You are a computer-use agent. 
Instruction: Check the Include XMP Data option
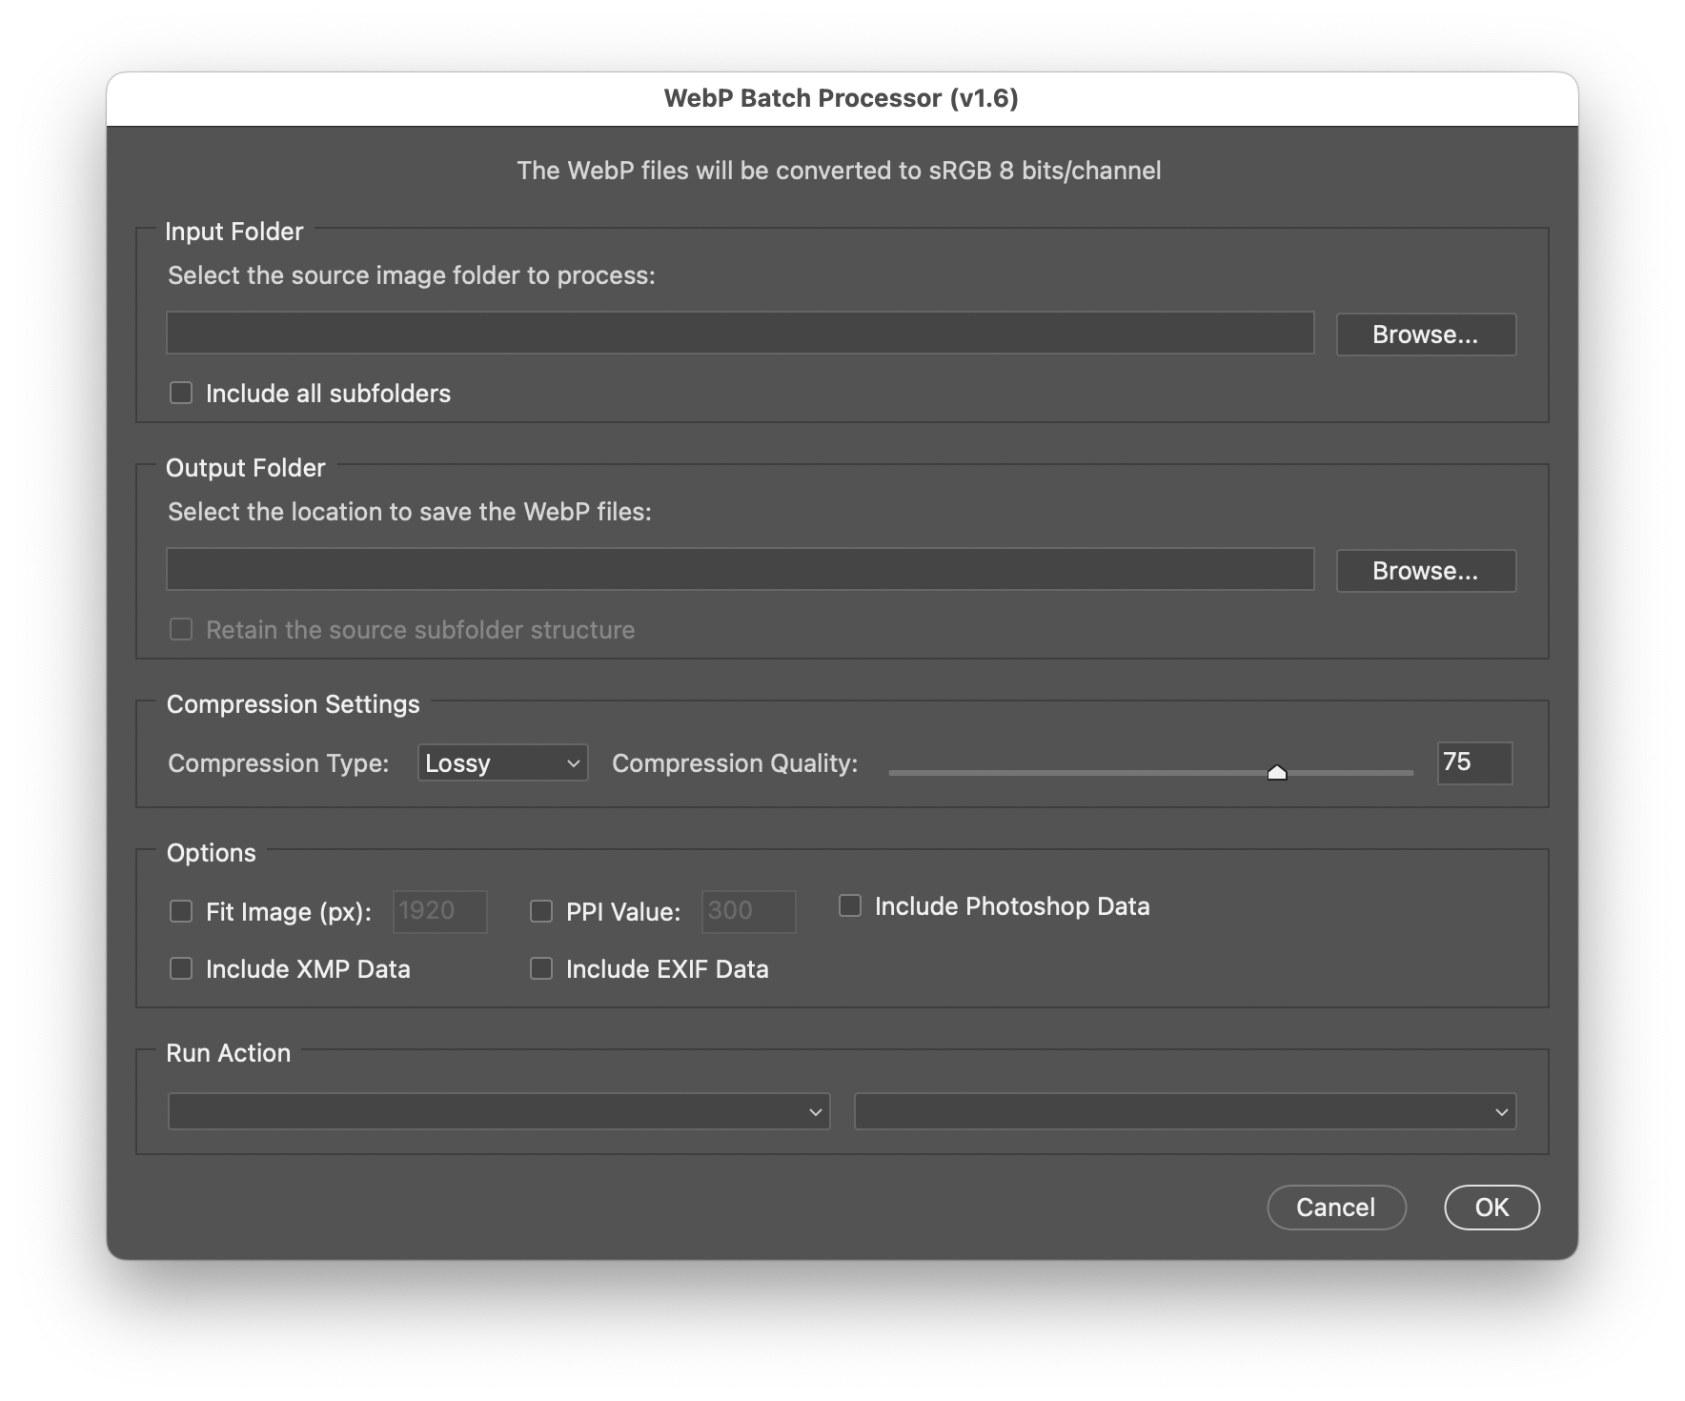coord(181,968)
